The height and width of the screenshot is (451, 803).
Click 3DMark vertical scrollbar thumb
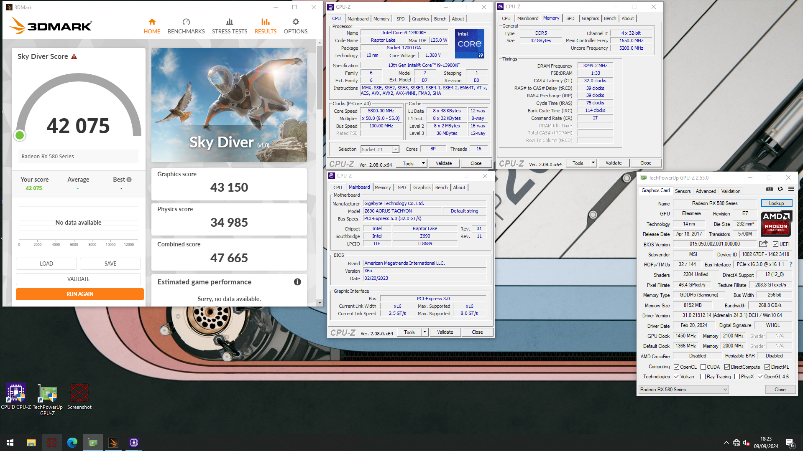(320, 77)
